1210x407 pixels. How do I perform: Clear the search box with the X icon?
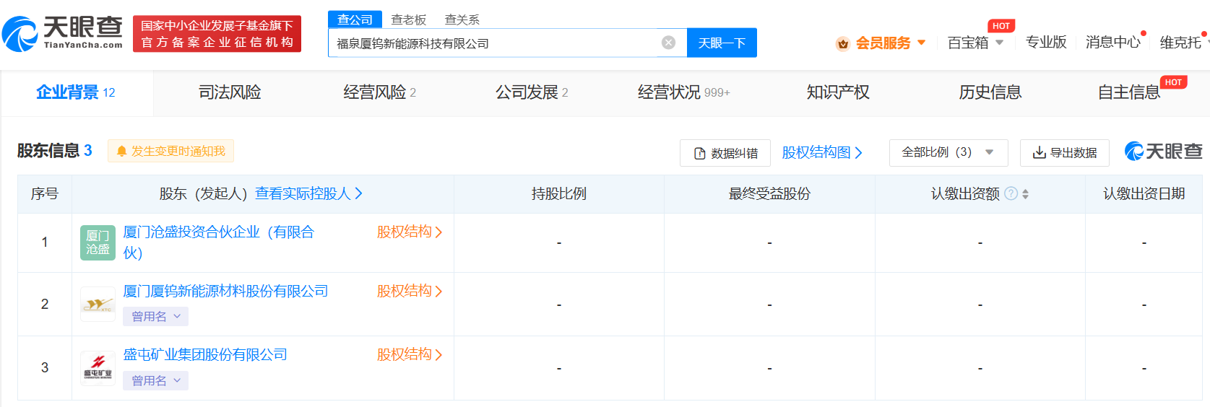669,43
